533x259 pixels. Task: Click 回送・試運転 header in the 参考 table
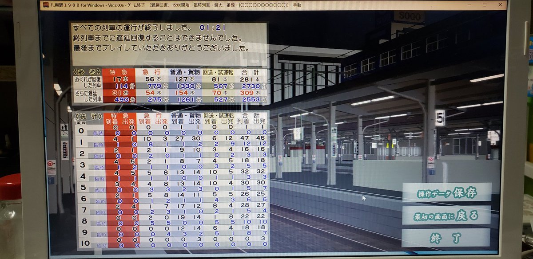[x=219, y=72]
